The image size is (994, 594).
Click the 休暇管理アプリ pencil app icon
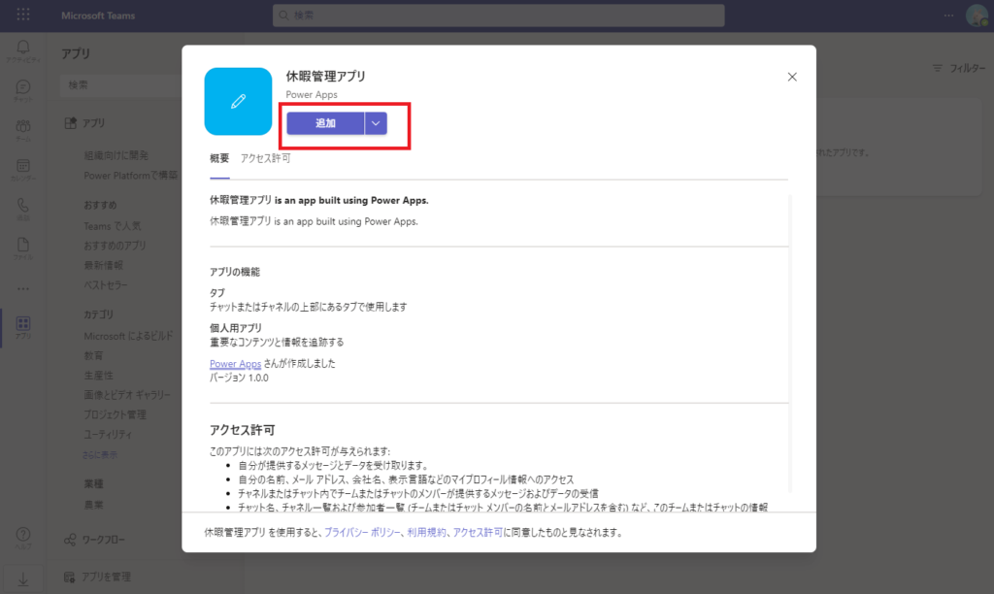coord(239,102)
